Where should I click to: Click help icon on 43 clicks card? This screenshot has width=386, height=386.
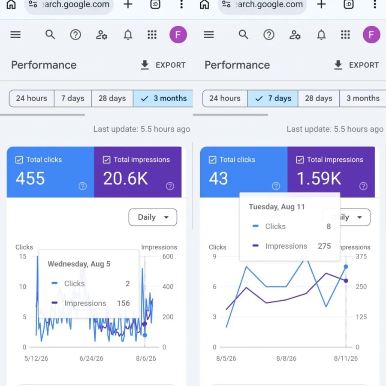pyautogui.click(x=276, y=186)
